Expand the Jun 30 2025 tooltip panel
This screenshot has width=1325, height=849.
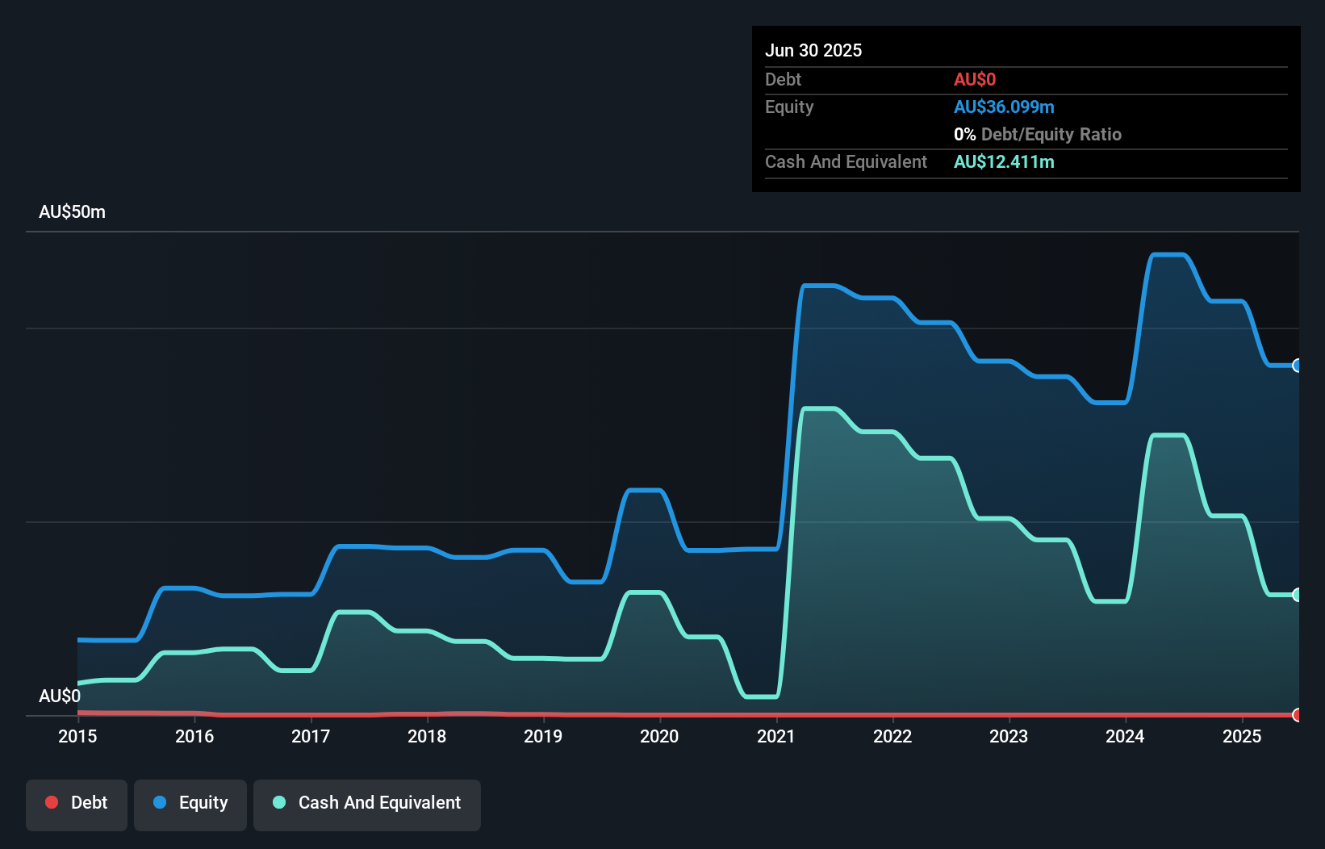point(813,50)
